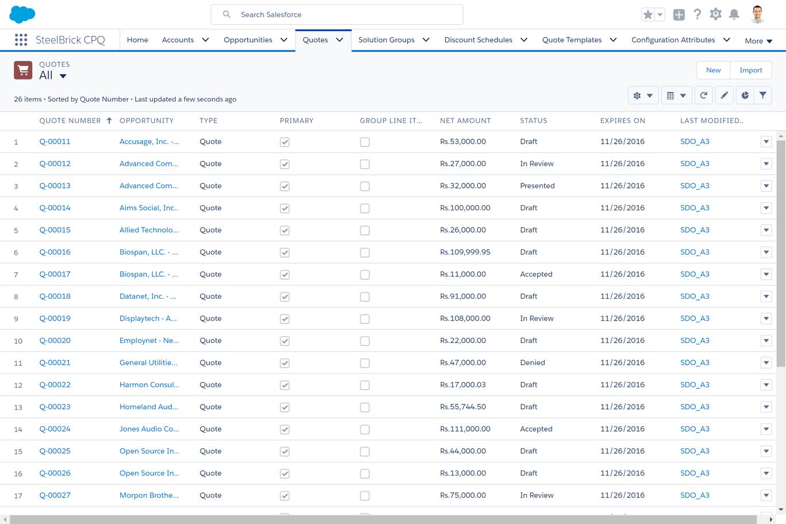
Task: Refresh the quotes list view
Action: 703,95
